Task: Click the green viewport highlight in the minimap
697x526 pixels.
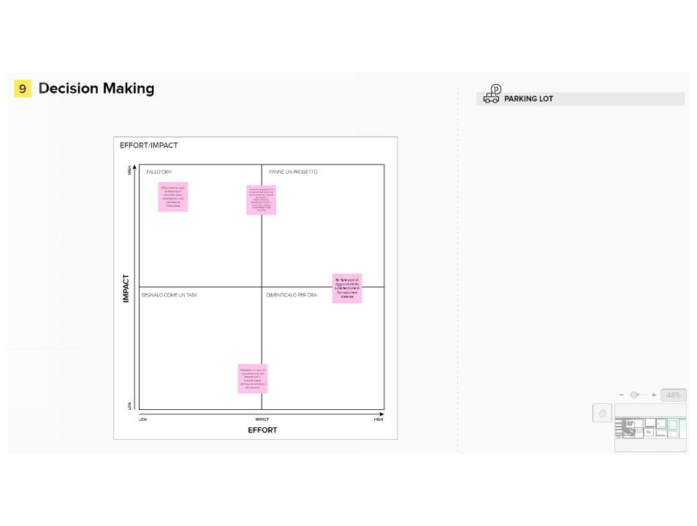Action: [675, 425]
